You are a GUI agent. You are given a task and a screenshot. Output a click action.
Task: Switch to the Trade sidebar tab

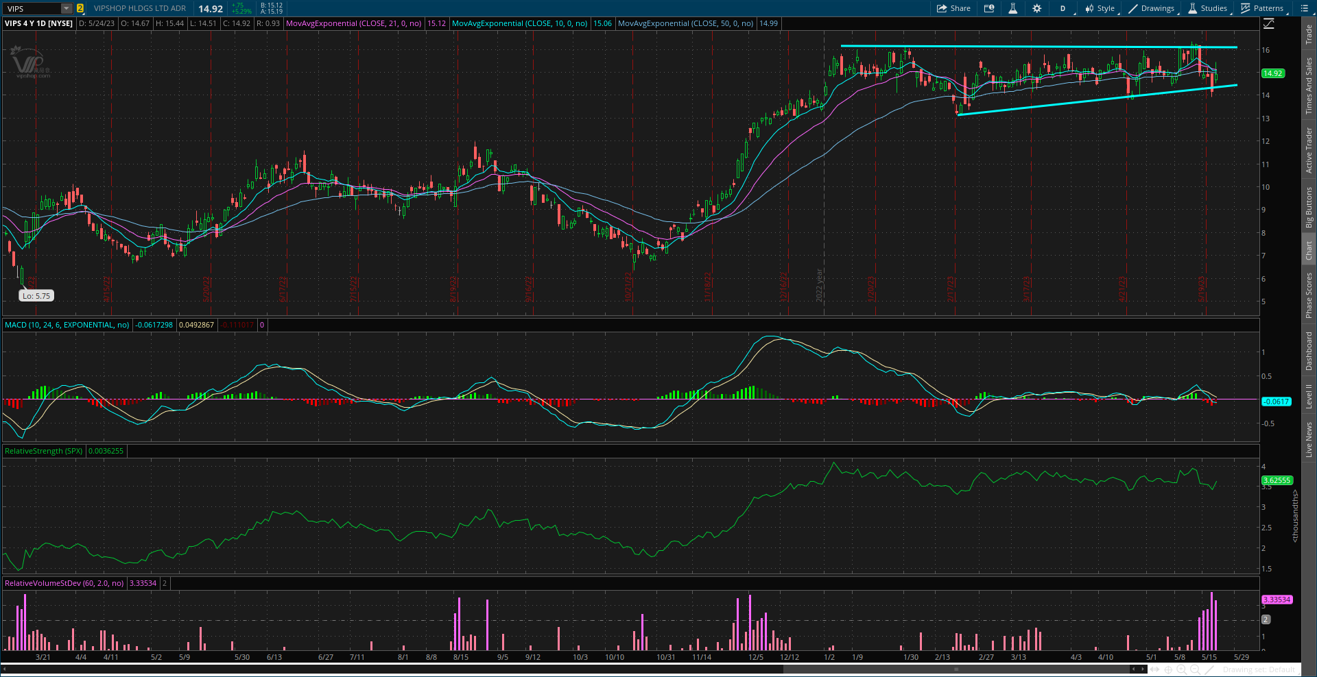(1309, 34)
